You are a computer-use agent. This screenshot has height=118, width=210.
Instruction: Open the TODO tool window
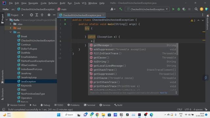(x=59, y=105)
